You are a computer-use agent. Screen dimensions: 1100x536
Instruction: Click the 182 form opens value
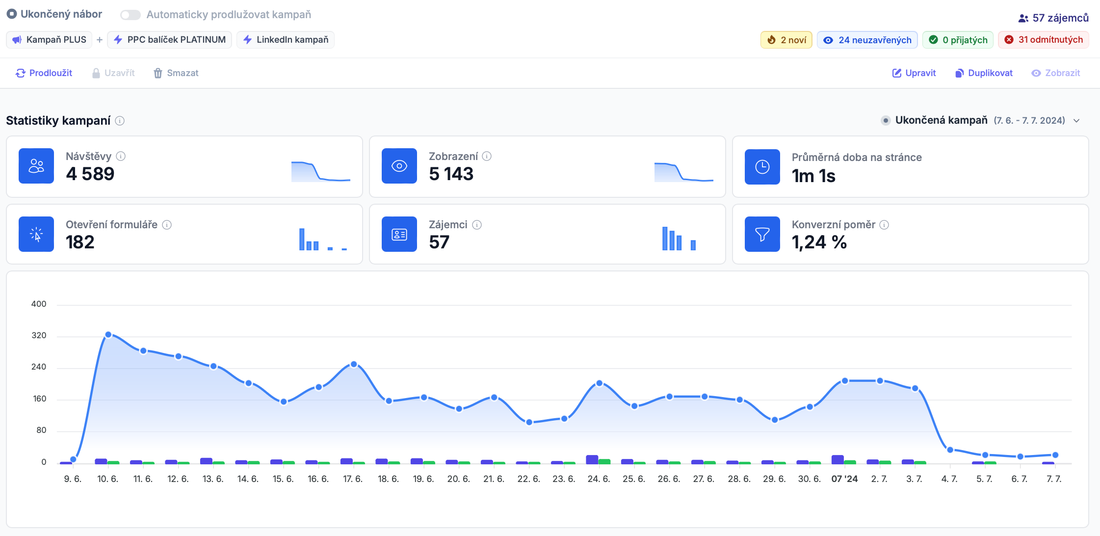pos(80,242)
